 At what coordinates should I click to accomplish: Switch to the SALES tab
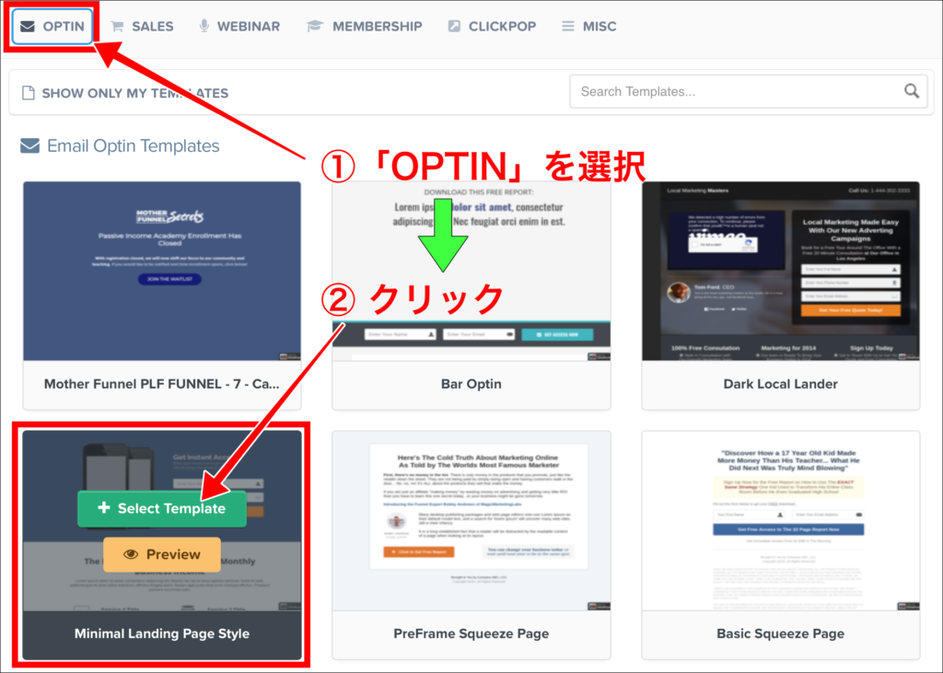(x=142, y=27)
